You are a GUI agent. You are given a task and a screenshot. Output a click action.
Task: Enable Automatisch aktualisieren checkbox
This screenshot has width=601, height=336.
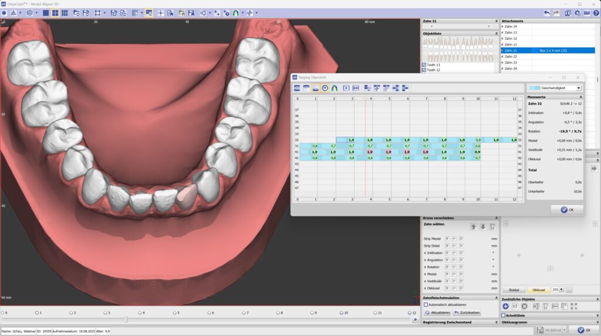(x=426, y=305)
